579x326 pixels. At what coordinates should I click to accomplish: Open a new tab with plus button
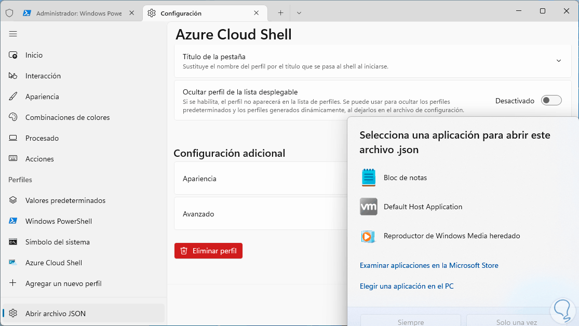pyautogui.click(x=280, y=13)
